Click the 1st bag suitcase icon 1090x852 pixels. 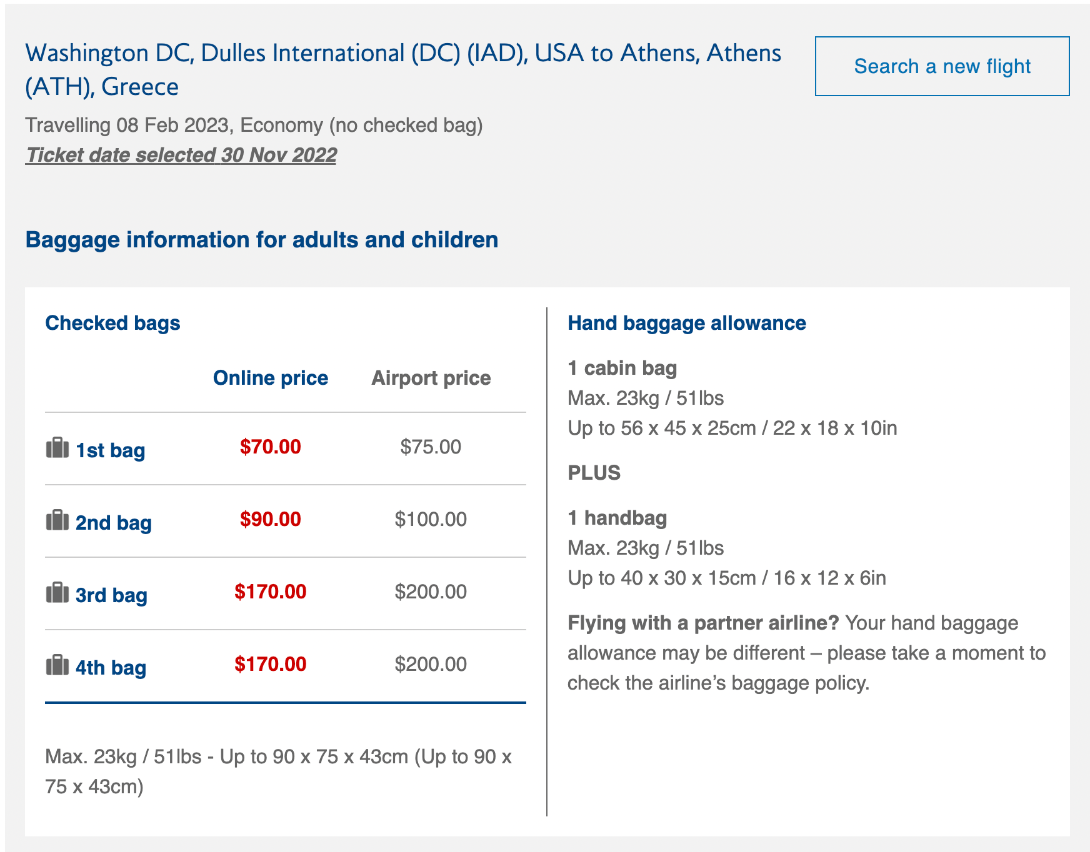(x=57, y=448)
